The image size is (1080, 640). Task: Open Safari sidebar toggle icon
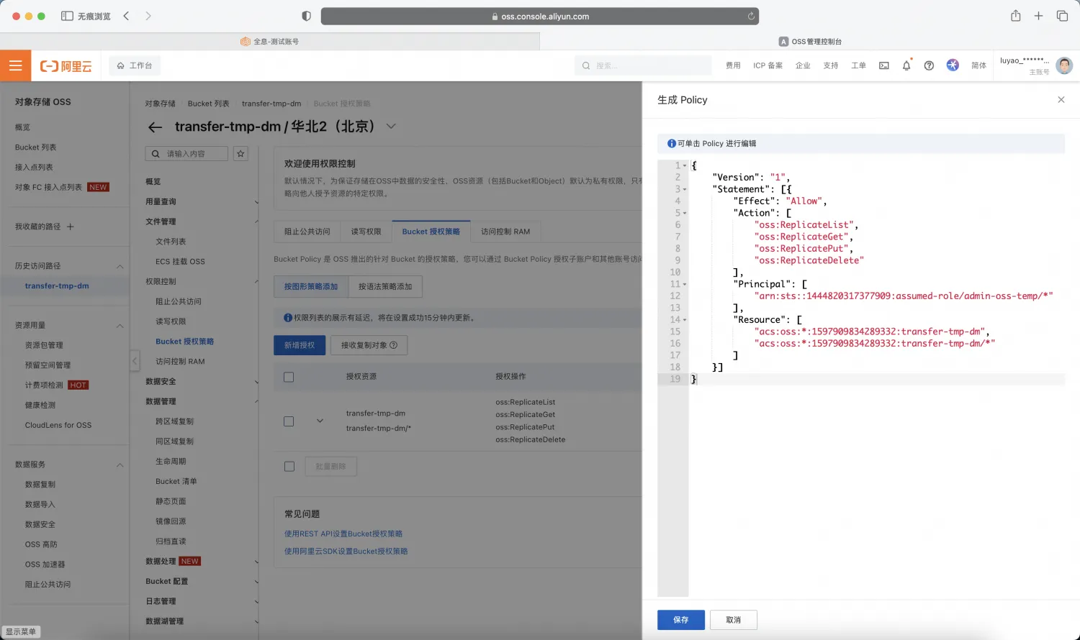pyautogui.click(x=67, y=16)
